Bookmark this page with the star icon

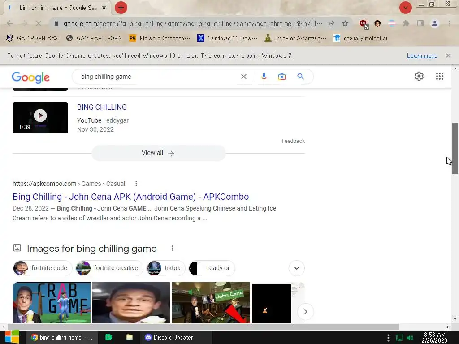pos(345,23)
